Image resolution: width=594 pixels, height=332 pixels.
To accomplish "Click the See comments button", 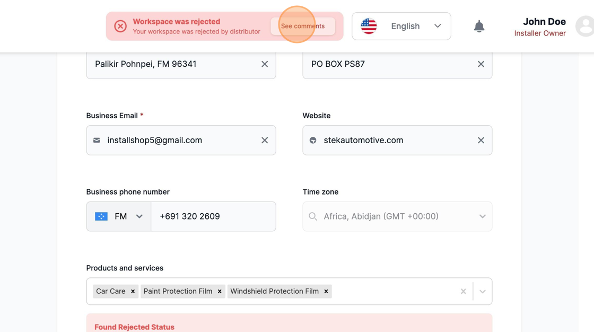I will coord(302,26).
